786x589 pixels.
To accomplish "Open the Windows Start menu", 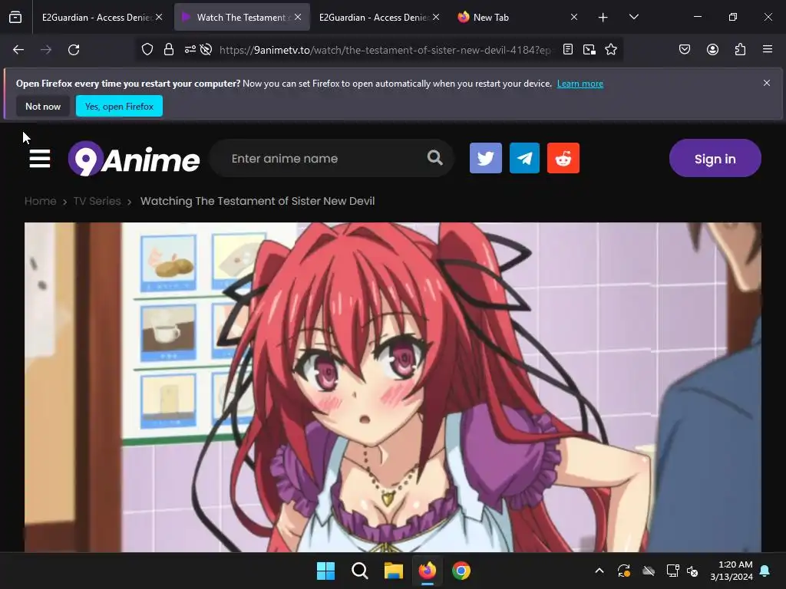I will 325,571.
